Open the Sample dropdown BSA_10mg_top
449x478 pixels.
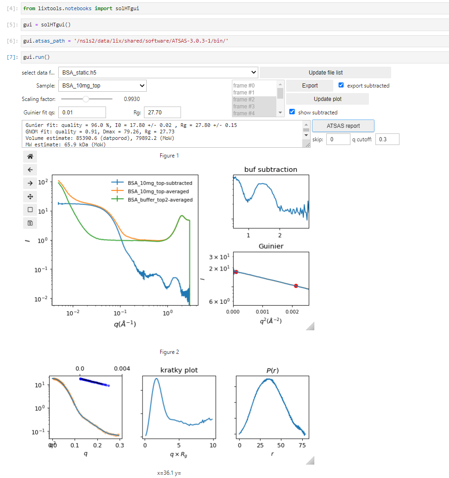tap(102, 86)
